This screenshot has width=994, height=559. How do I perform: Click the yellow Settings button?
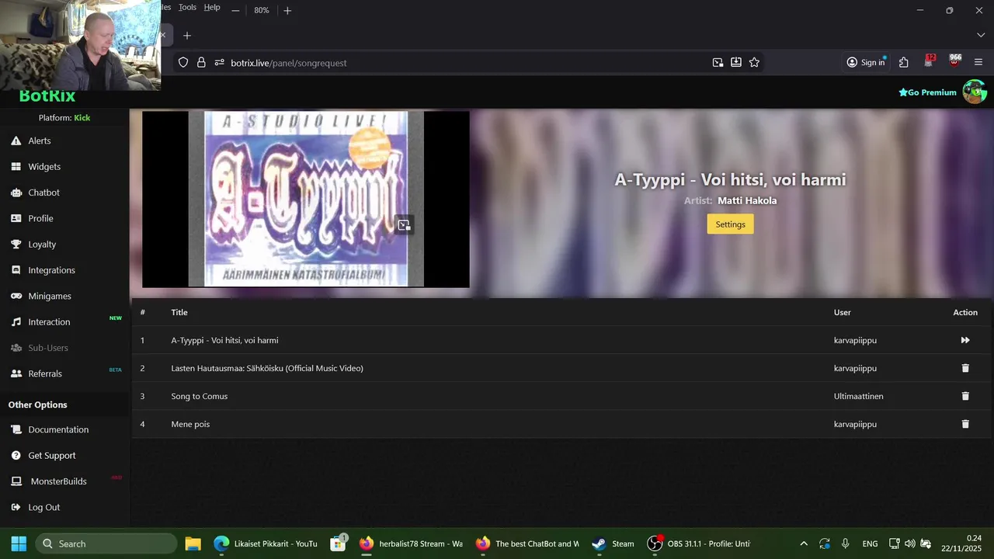pyautogui.click(x=730, y=224)
